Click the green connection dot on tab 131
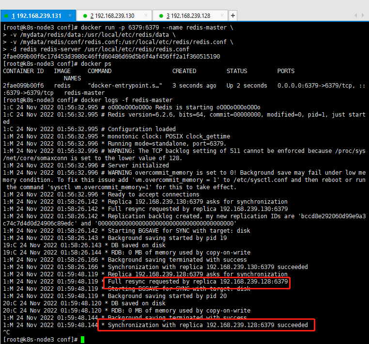Viewport: 369px width, 344px height. coord(7,16)
